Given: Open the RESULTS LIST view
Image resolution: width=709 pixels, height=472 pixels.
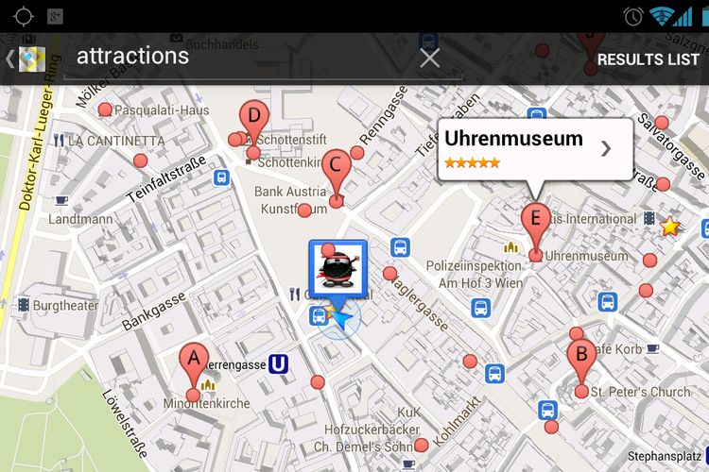Looking at the screenshot, I should [648, 59].
